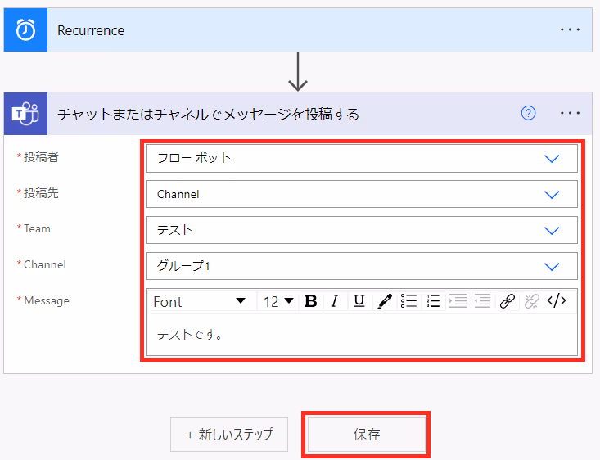600x460 pixels.
Task: Expand the 投稿者 dropdown showing フロー ボット
Action: click(x=362, y=159)
